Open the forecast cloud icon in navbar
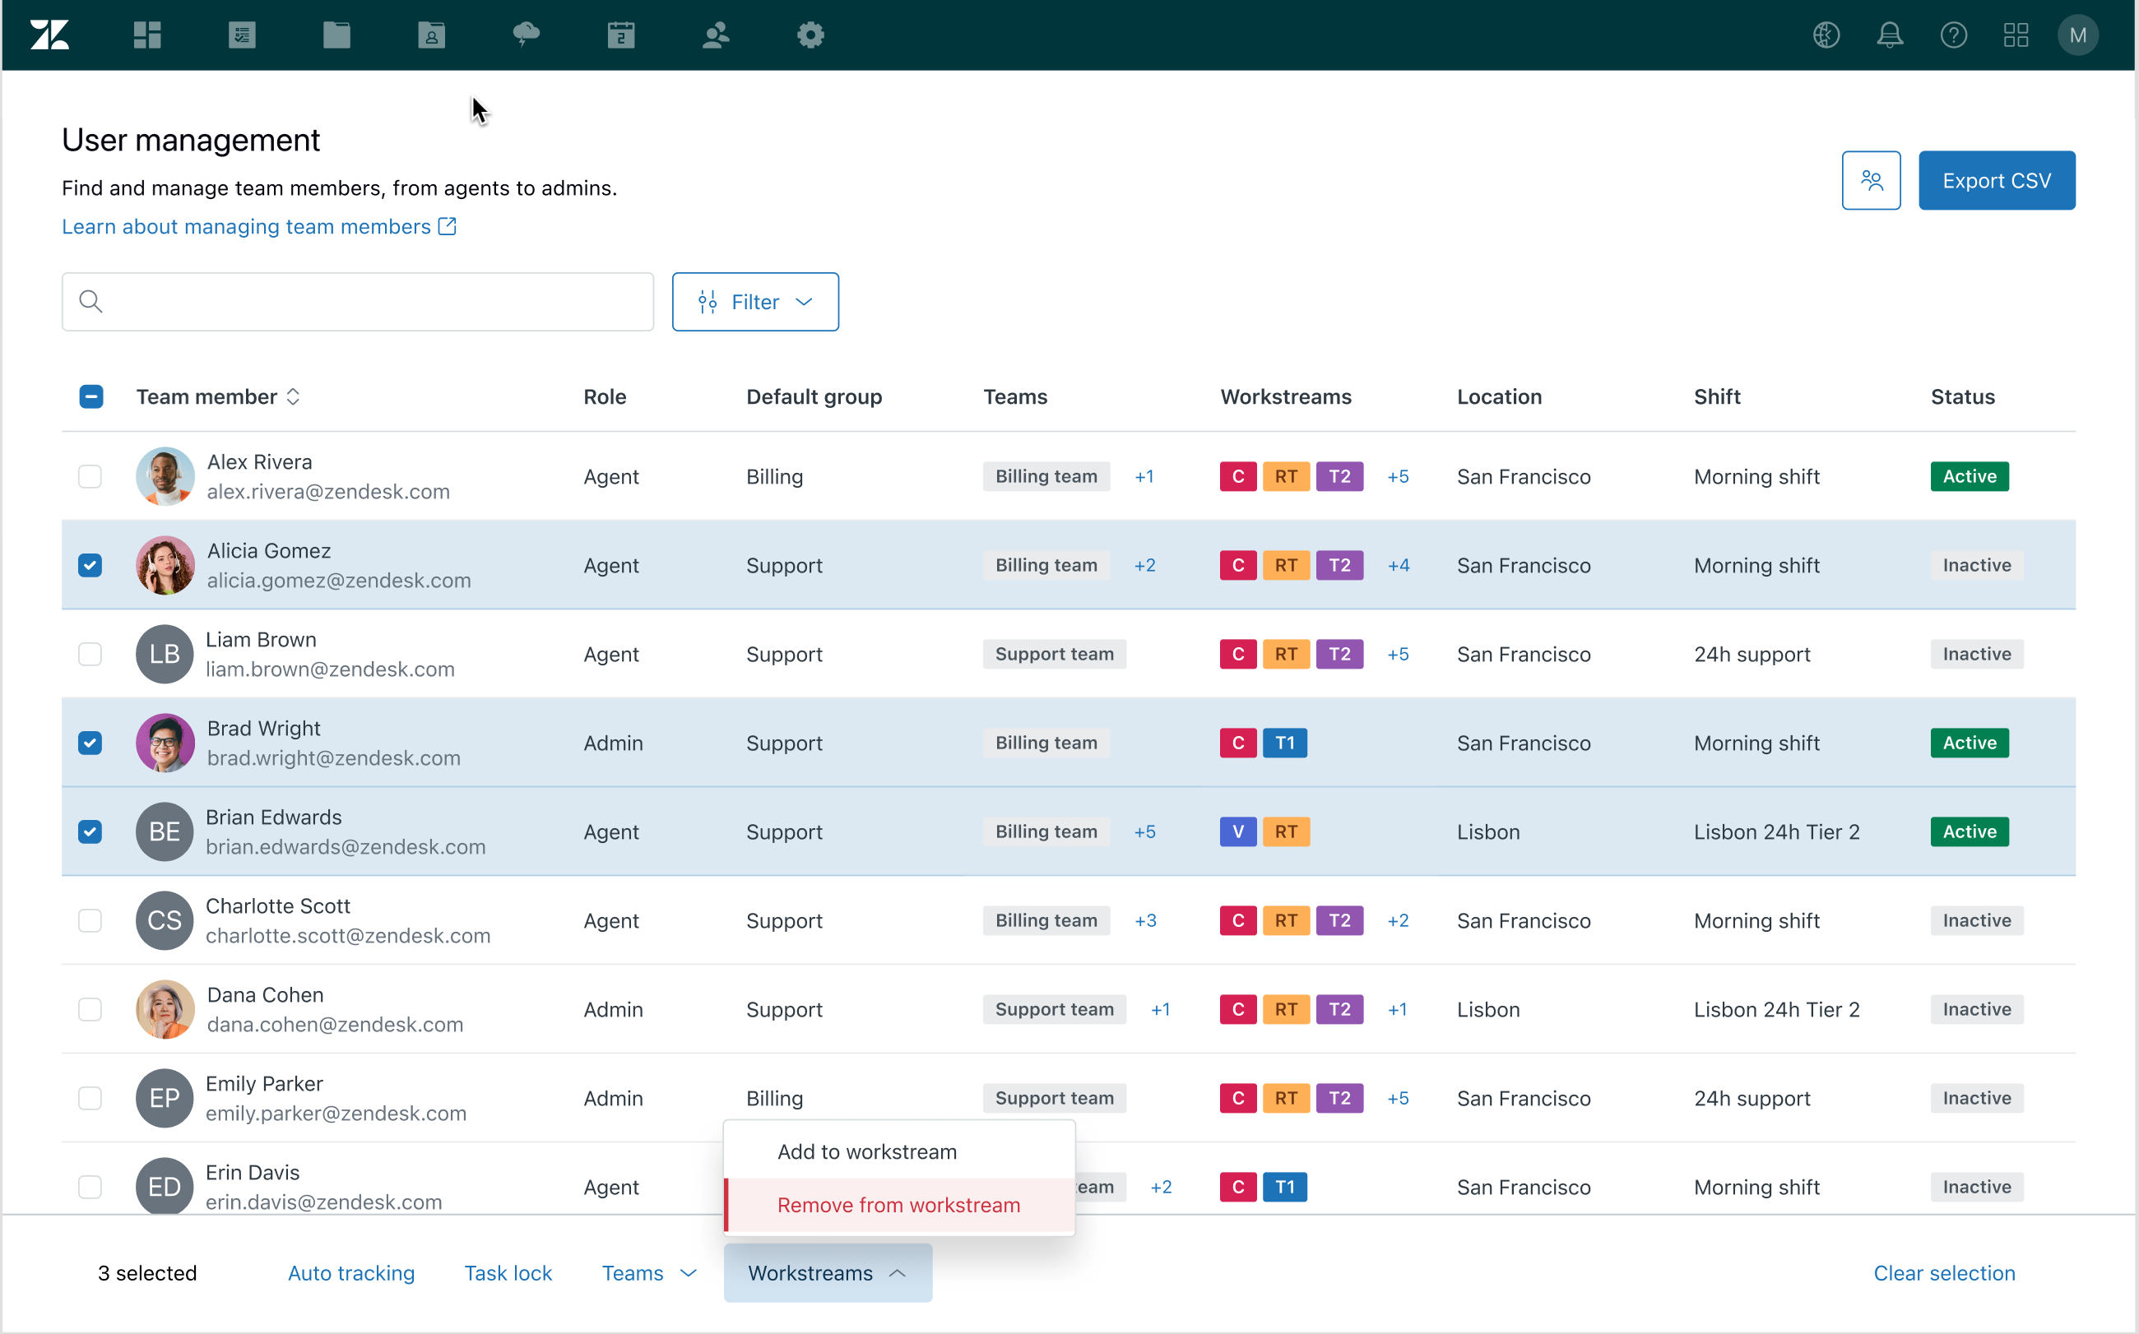 point(526,35)
